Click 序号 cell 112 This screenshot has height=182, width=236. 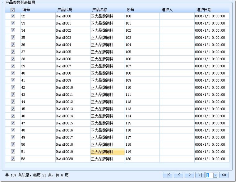pyautogui.click(x=142, y=102)
